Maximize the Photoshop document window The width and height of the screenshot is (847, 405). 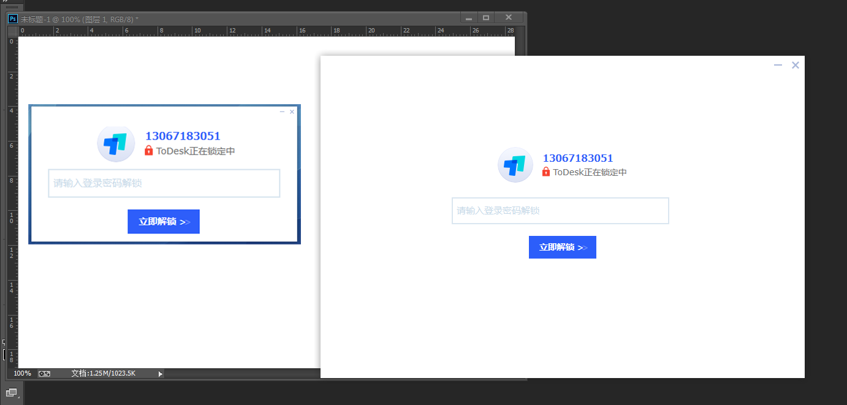click(486, 18)
